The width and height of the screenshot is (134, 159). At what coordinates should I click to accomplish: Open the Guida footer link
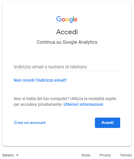(86, 155)
